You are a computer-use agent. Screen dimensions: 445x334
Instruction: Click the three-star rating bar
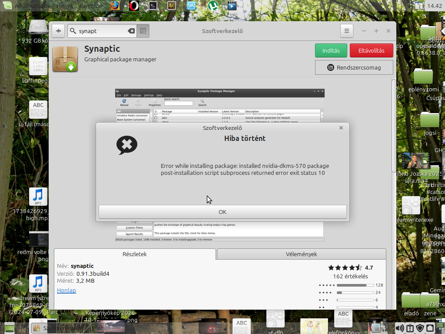(355, 300)
